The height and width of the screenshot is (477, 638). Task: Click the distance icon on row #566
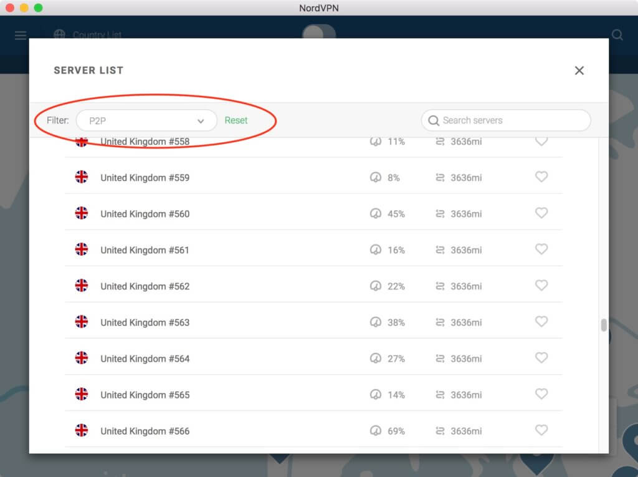[440, 431]
